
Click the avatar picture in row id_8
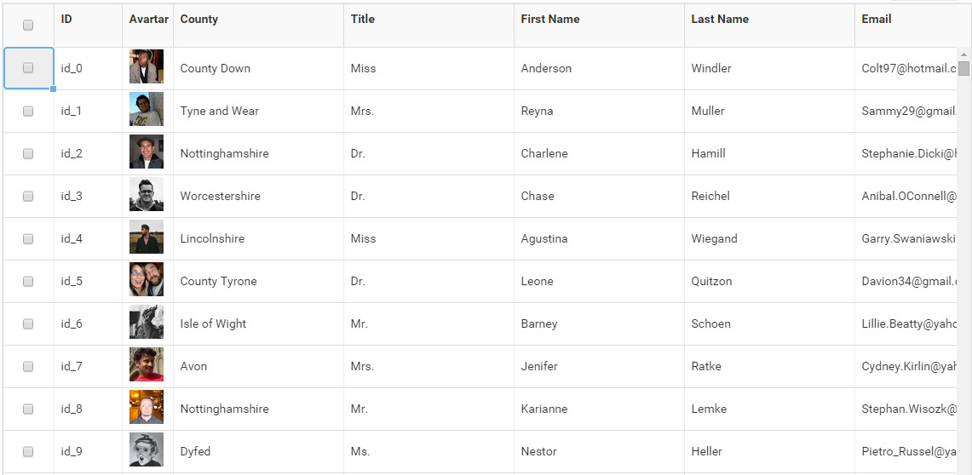click(147, 408)
